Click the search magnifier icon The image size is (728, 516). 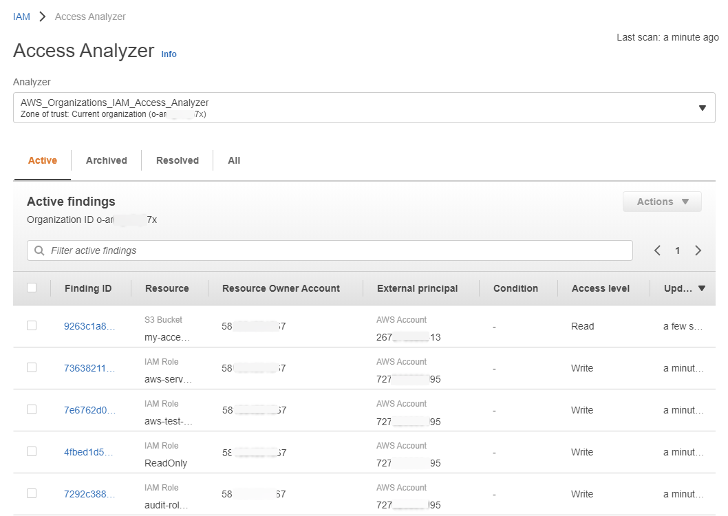(39, 250)
